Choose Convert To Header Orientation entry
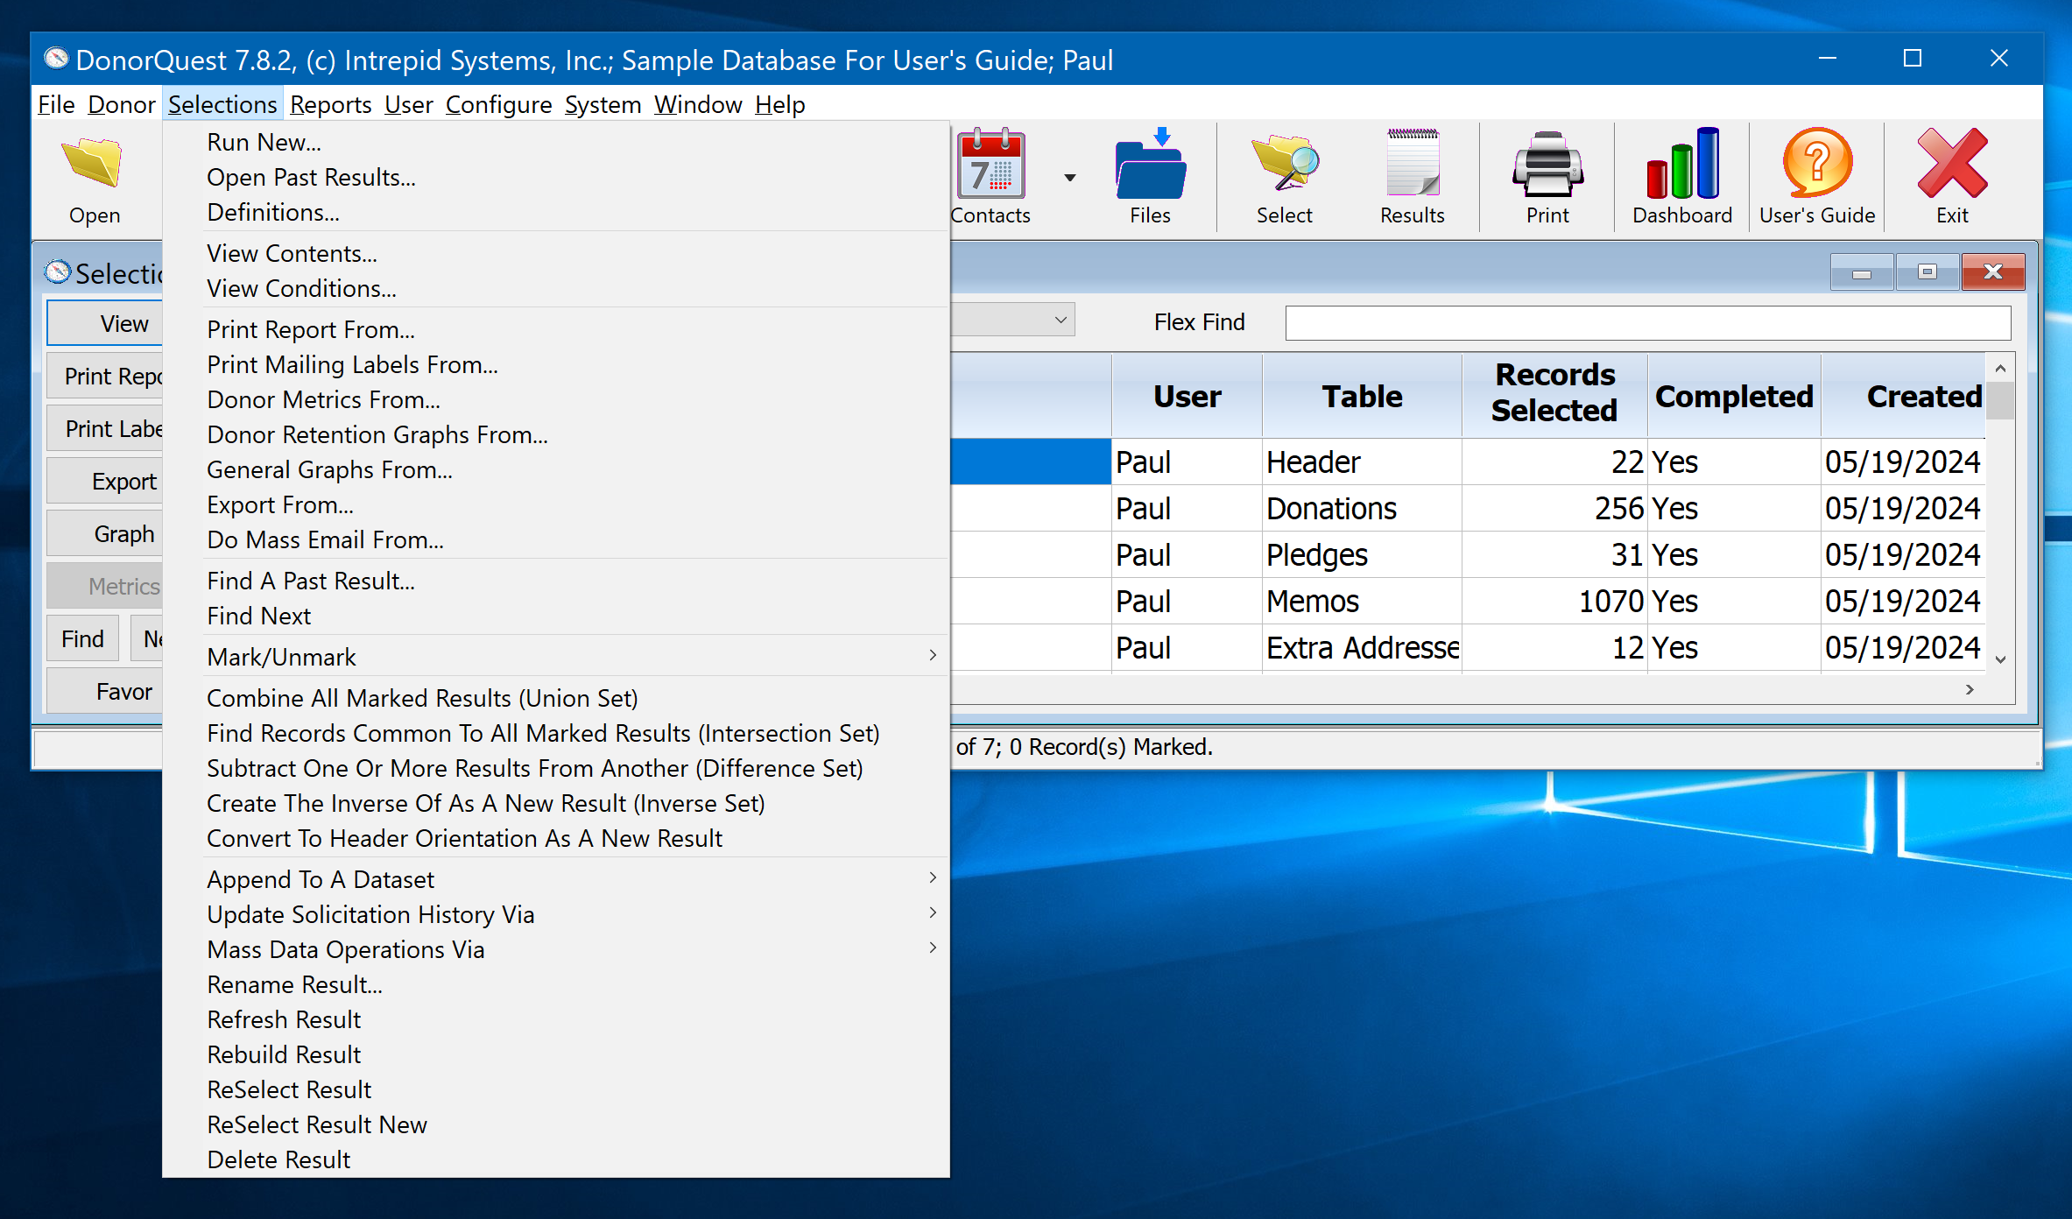 556,838
